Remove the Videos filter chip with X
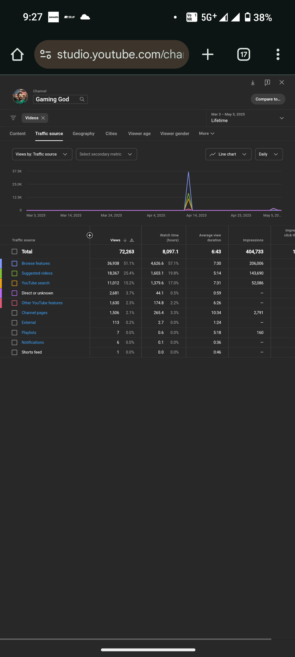The image size is (295, 657). [43, 118]
